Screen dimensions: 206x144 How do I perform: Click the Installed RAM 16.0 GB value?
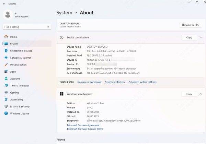pyautogui.click(x=100, y=55)
